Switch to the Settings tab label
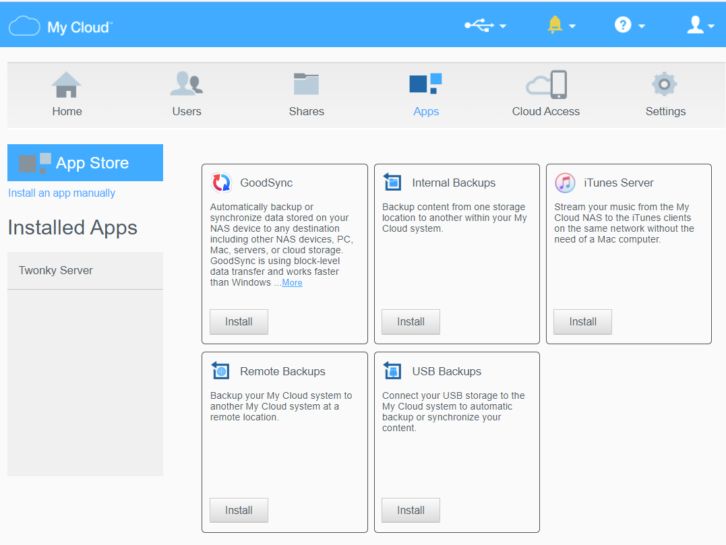 coord(665,112)
